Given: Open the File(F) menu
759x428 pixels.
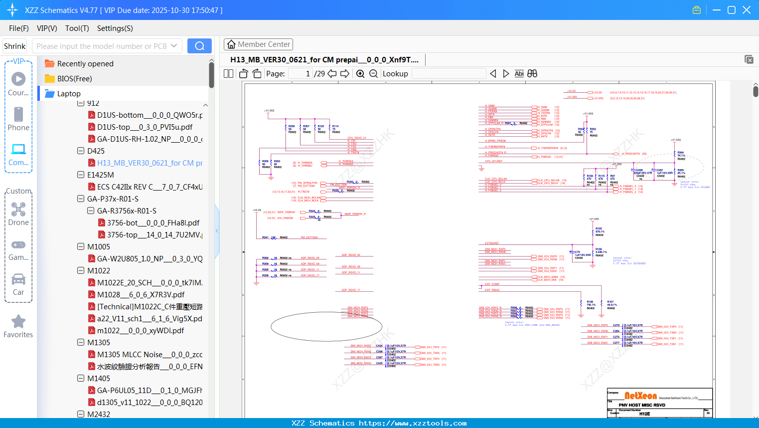Looking at the screenshot, I should click(x=19, y=28).
